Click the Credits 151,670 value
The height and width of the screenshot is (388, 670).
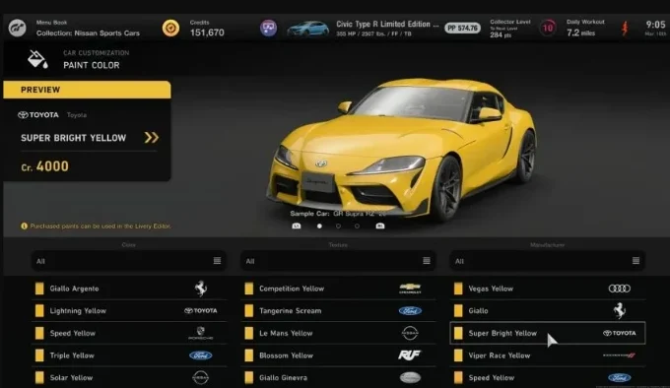tap(207, 32)
